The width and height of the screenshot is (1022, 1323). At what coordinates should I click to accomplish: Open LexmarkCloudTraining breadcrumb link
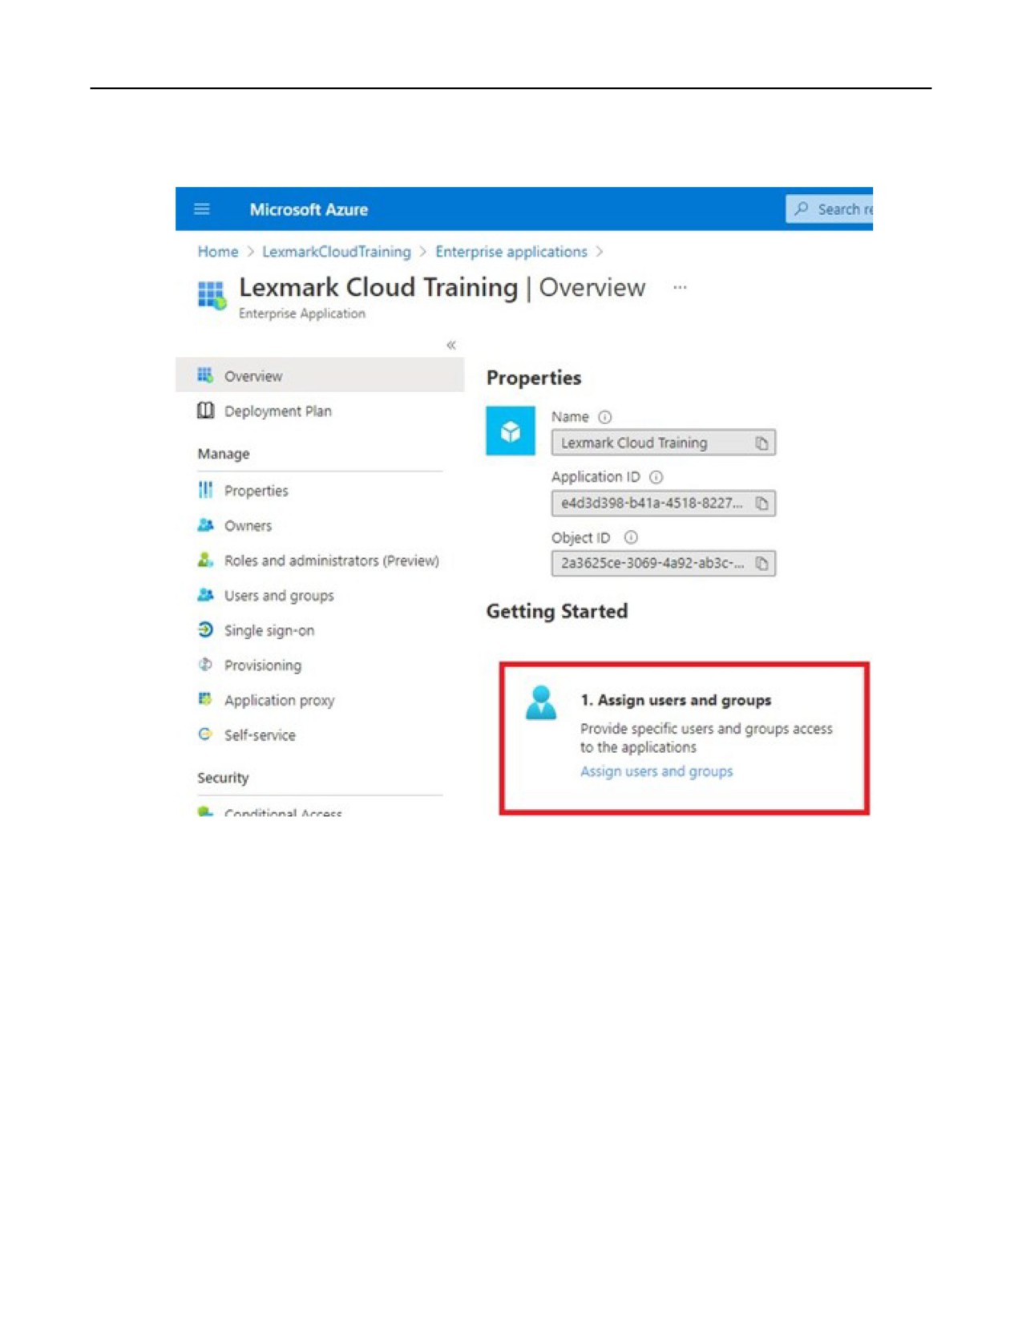(x=337, y=252)
